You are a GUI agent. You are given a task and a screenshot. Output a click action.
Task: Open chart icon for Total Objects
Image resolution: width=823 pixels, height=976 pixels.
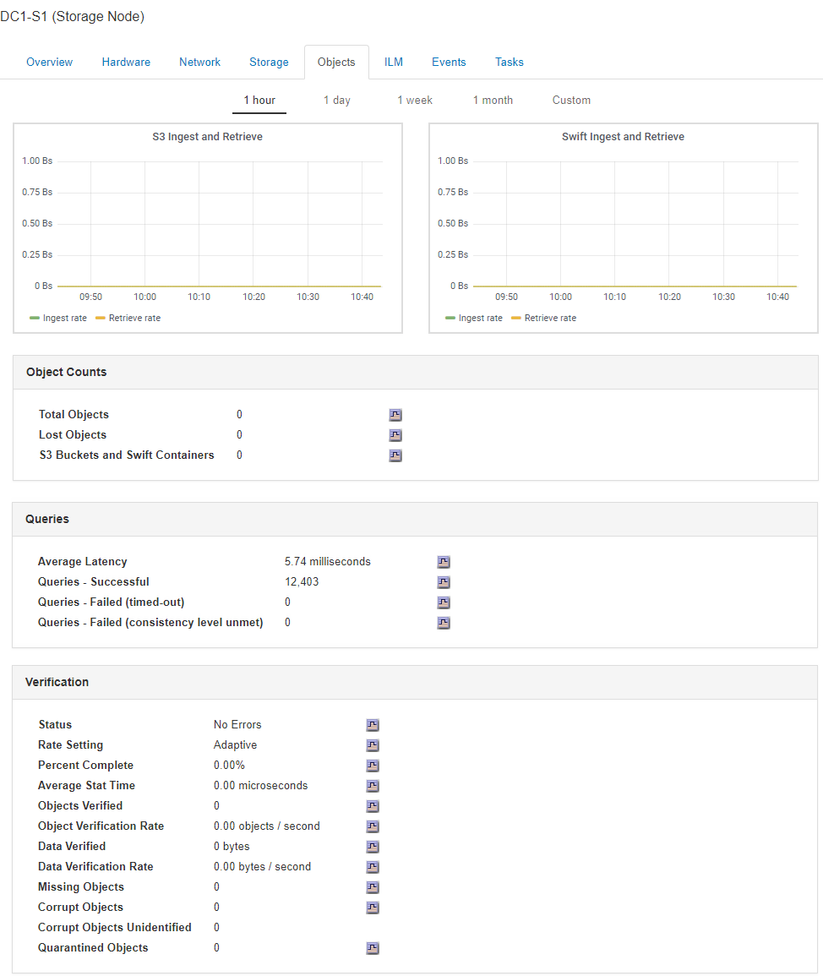(x=395, y=415)
